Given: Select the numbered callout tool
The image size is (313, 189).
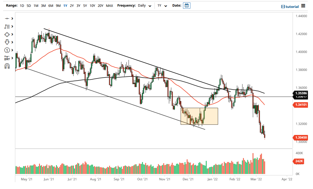Looking at the screenshot, I should (x=7, y=50).
